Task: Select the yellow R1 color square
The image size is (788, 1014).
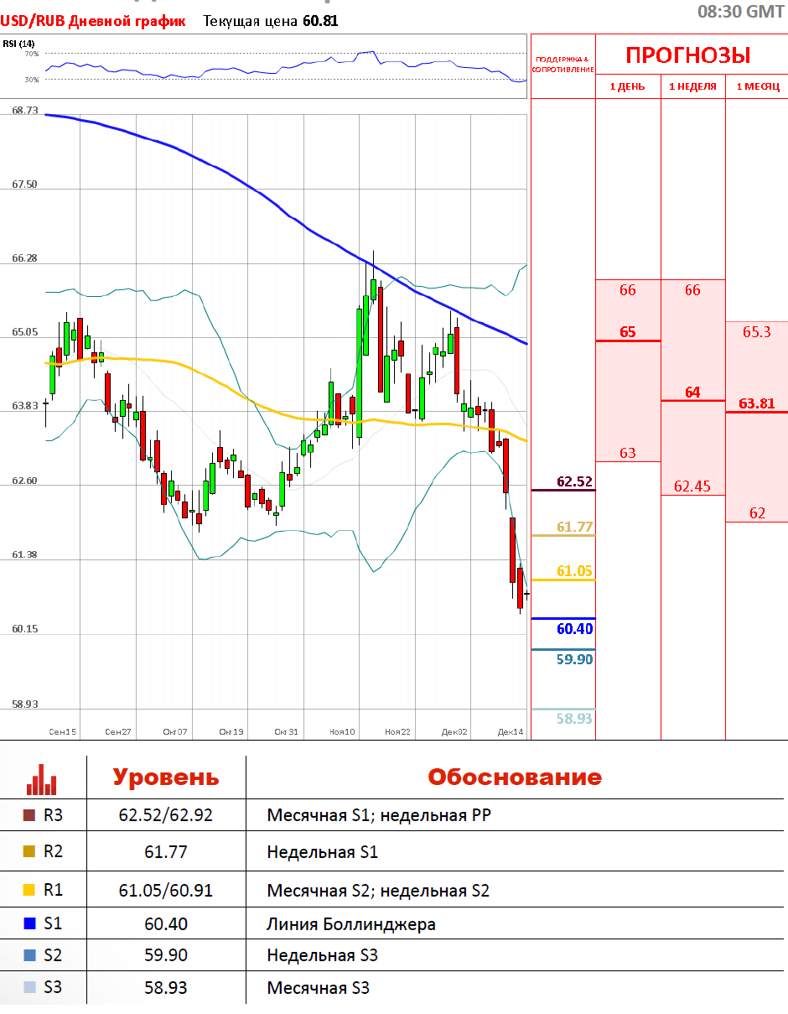Action: [x=29, y=890]
